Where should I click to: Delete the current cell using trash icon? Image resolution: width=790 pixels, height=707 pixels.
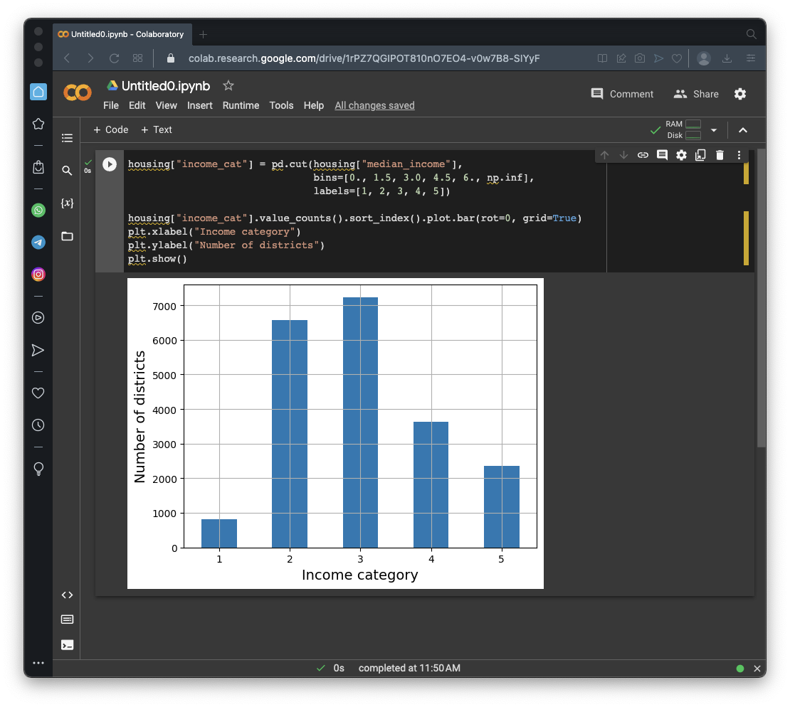tap(720, 155)
